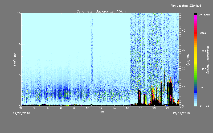Select the 'AGL (kft)' axis label

pyautogui.click(x=188, y=59)
